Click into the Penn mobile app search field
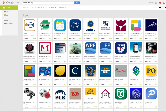 pos(48,3)
